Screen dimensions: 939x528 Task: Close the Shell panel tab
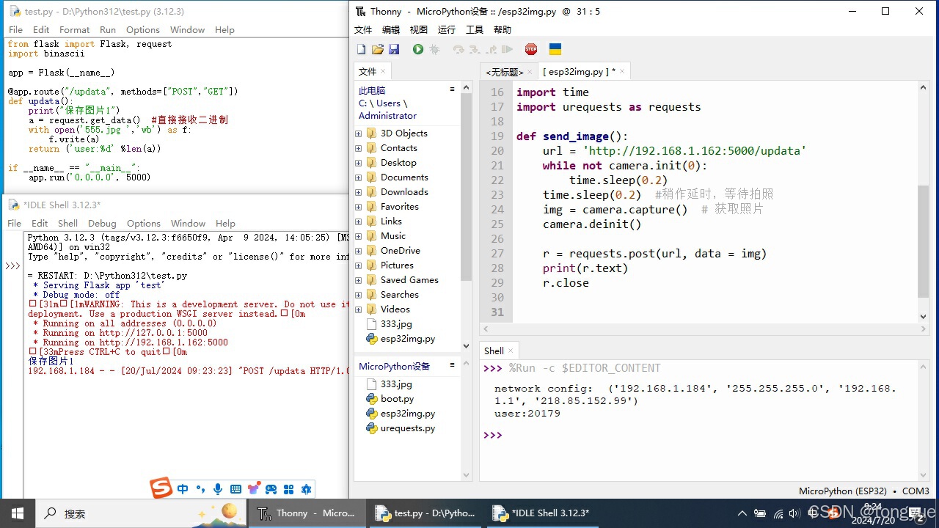[511, 351]
